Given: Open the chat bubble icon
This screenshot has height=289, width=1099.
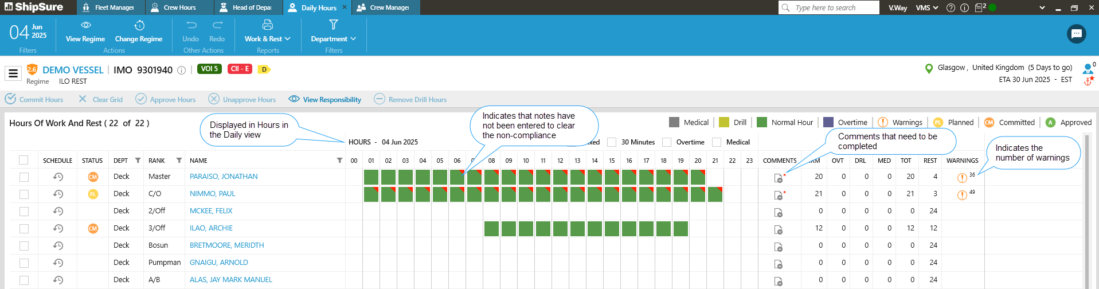Looking at the screenshot, I should (1076, 34).
